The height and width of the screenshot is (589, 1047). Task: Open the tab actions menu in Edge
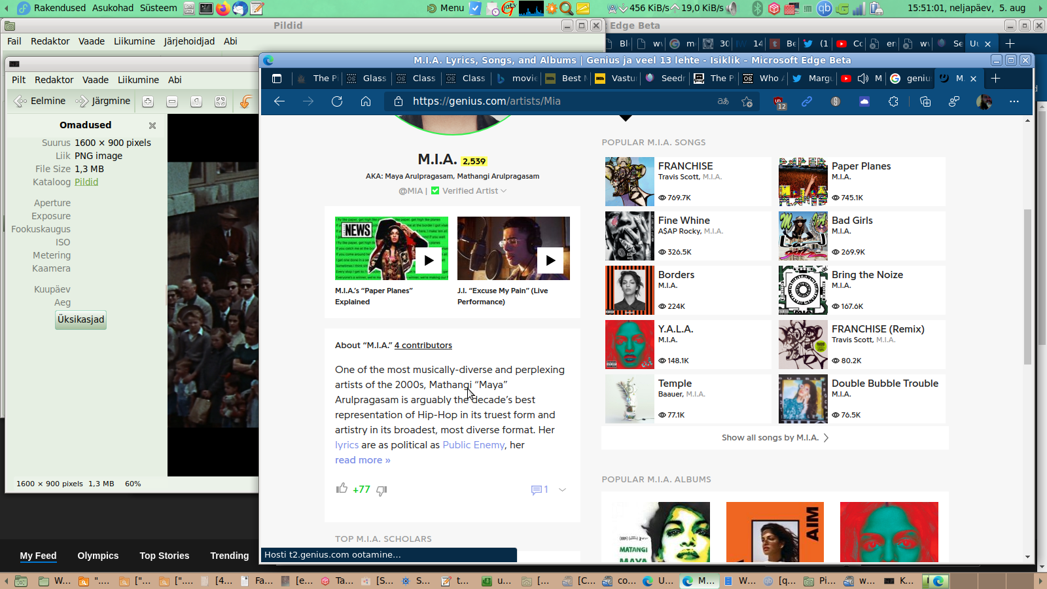click(x=277, y=79)
